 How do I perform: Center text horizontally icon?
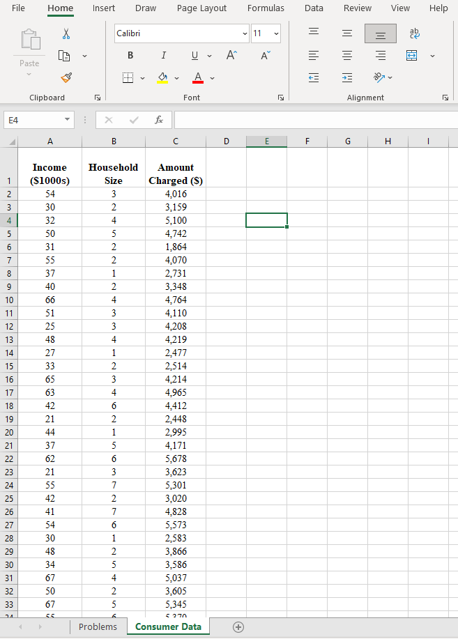click(347, 56)
